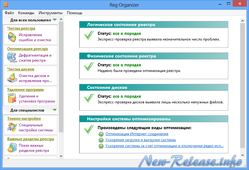Click the green checkmark for logical registry state
Screen dimensions: 249x170
click(x=89, y=35)
